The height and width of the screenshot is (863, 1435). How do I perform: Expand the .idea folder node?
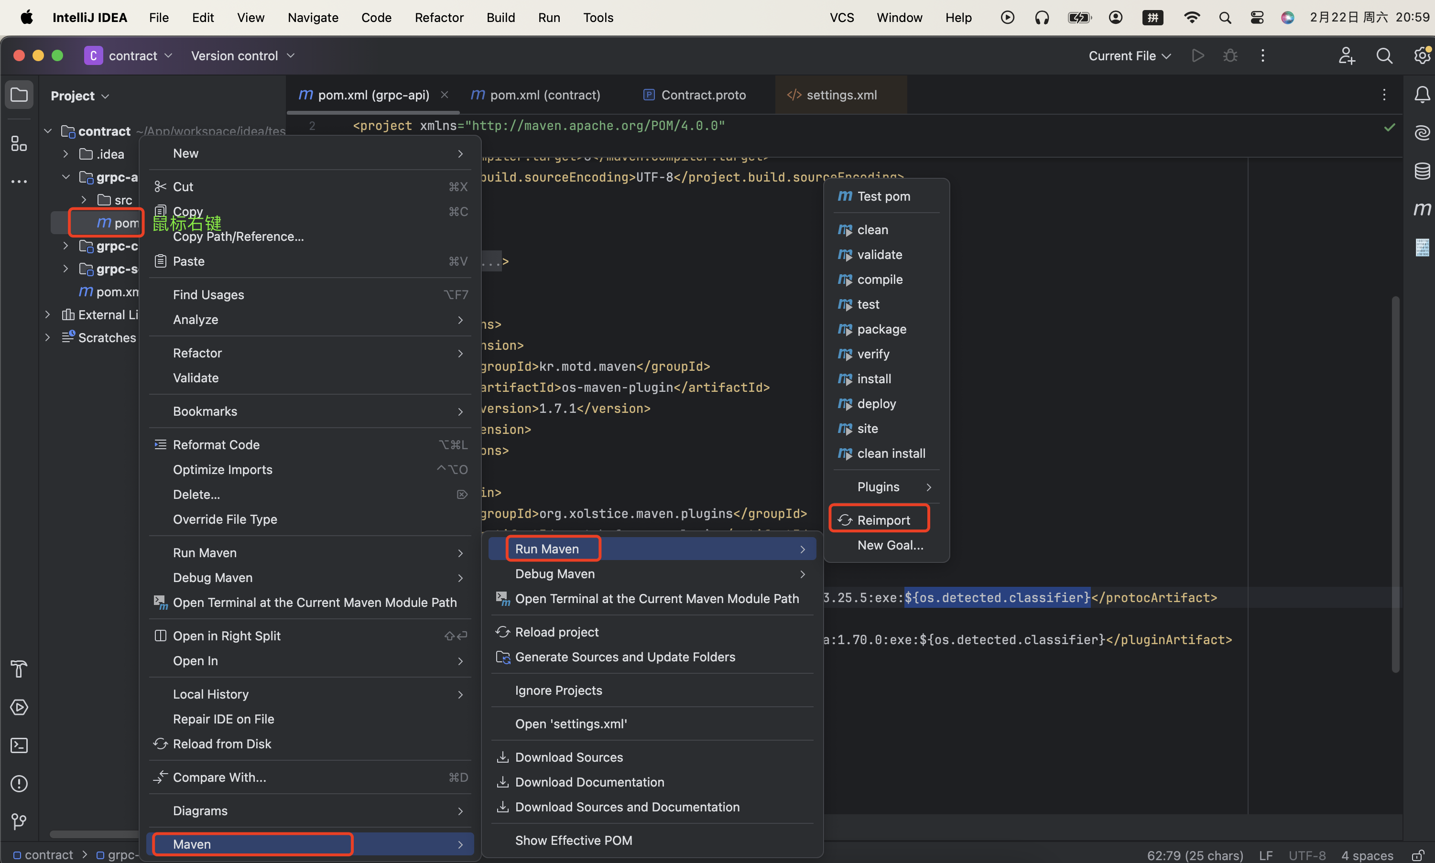pyautogui.click(x=66, y=154)
